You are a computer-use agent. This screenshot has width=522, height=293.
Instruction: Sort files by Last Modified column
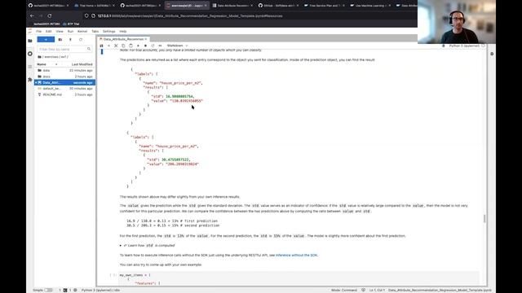82,64
